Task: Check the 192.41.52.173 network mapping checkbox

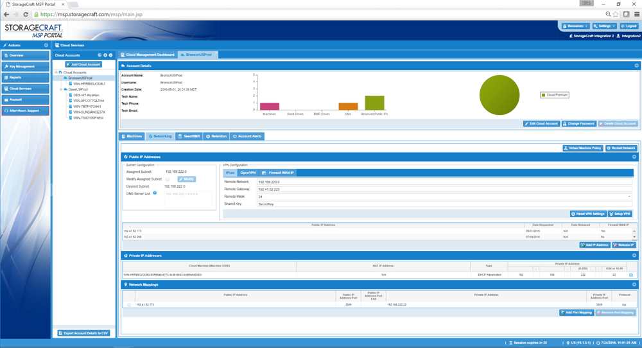Action: click(x=129, y=305)
